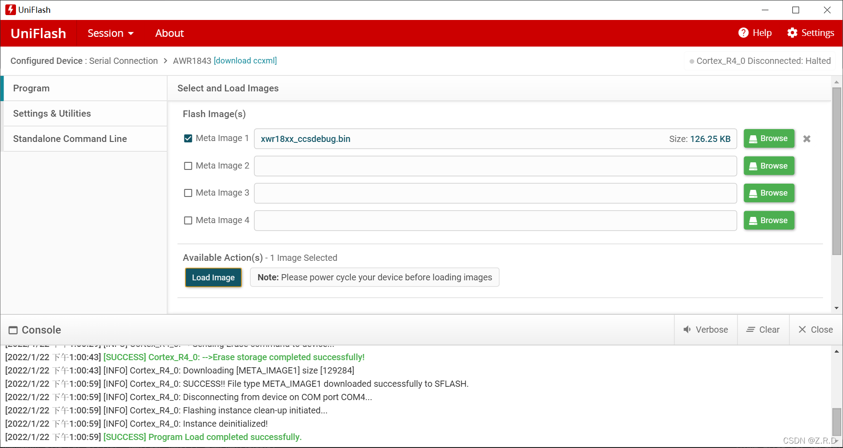The height and width of the screenshot is (448, 843).
Task: Click the console vertical scrollbar thumb
Action: click(837, 422)
